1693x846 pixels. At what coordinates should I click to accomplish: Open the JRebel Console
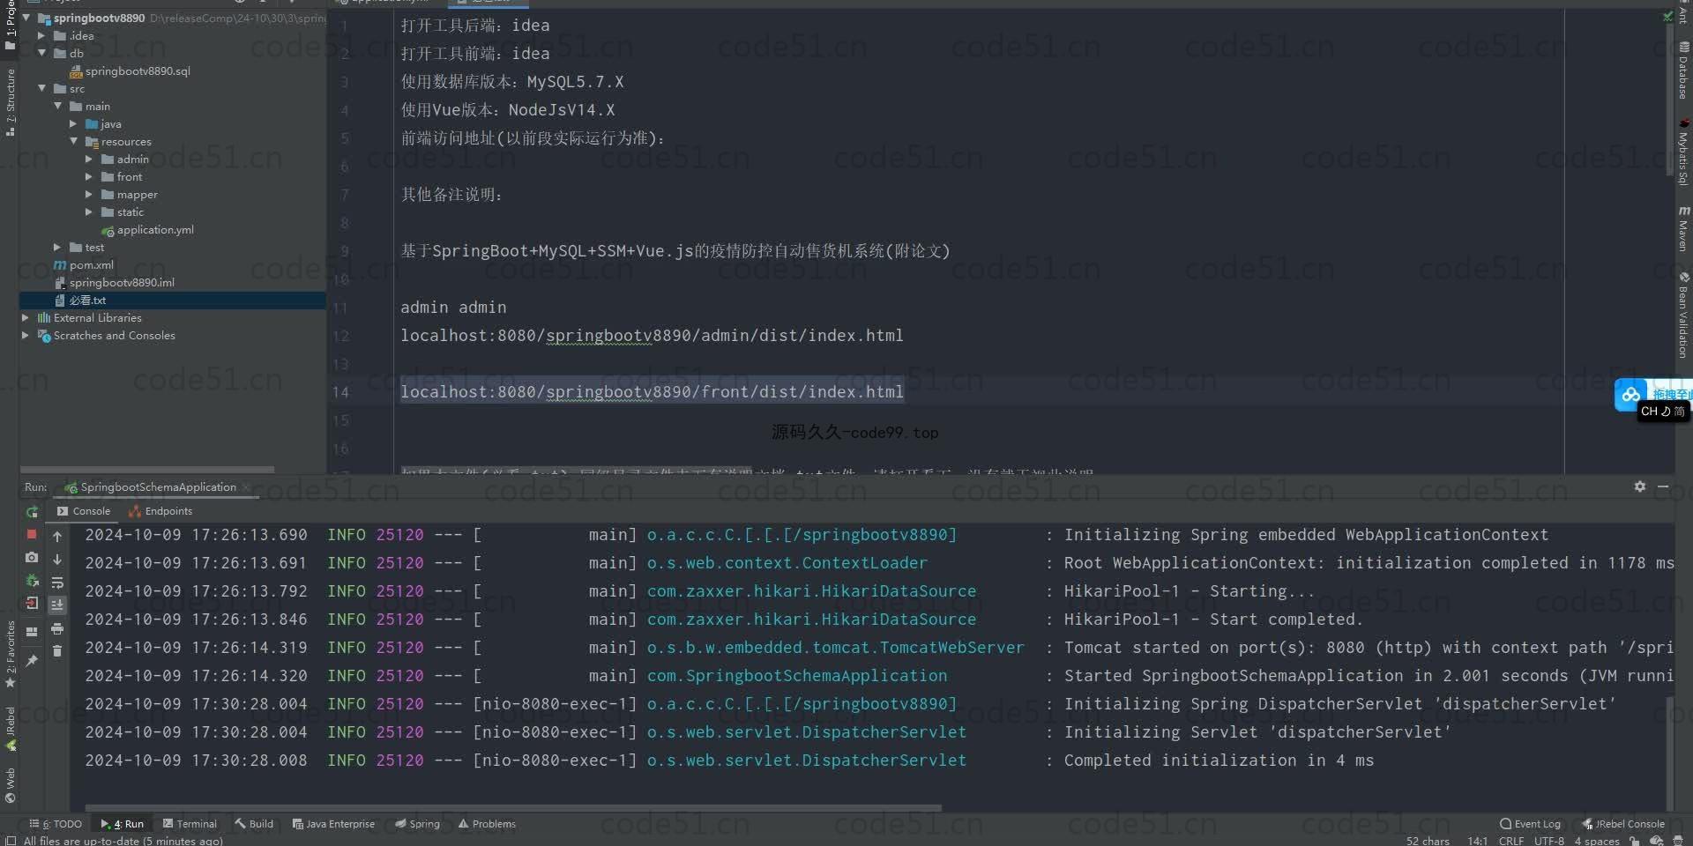click(x=1623, y=824)
